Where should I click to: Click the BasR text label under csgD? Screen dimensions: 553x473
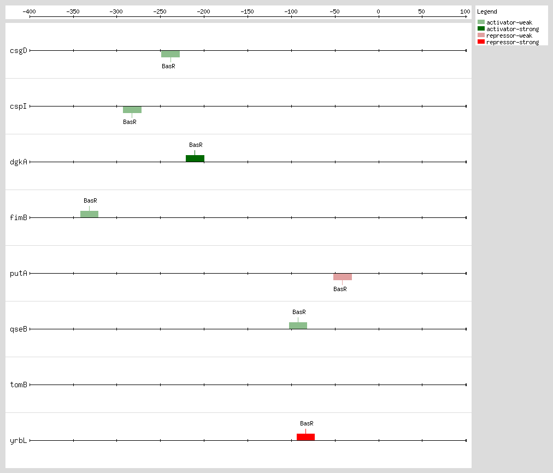(169, 66)
